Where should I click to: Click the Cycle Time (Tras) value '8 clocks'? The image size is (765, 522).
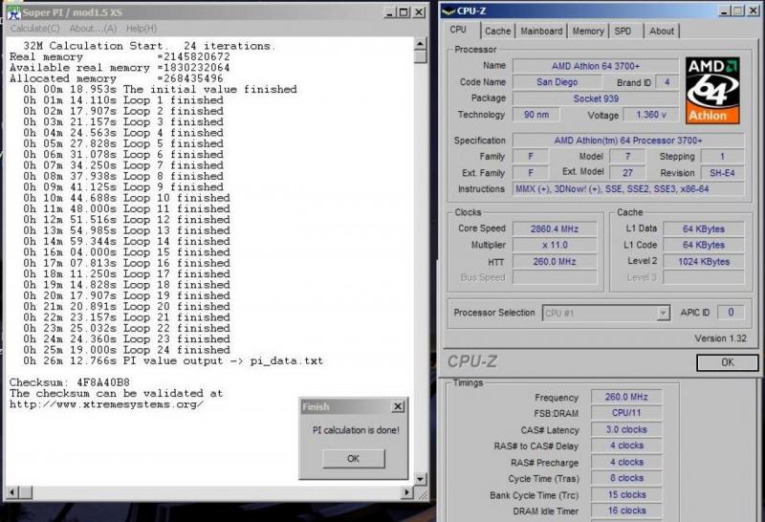[x=626, y=478]
